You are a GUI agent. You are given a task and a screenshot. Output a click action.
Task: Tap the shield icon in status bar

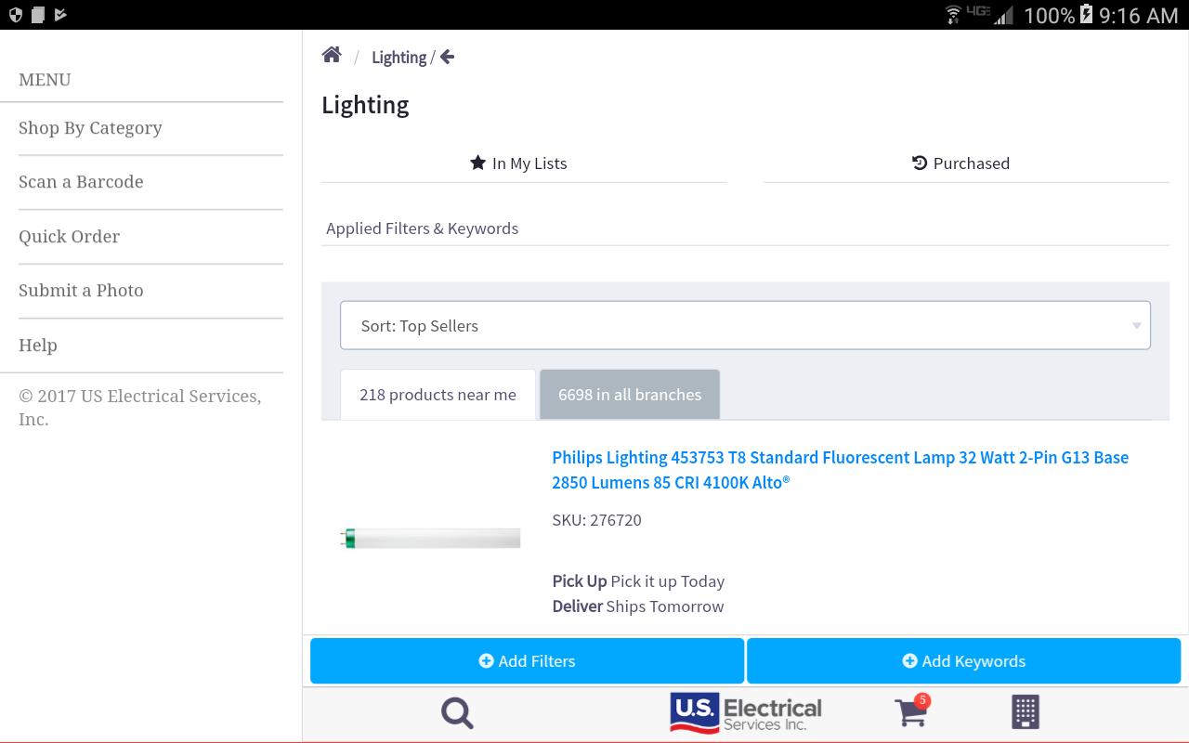point(15,15)
